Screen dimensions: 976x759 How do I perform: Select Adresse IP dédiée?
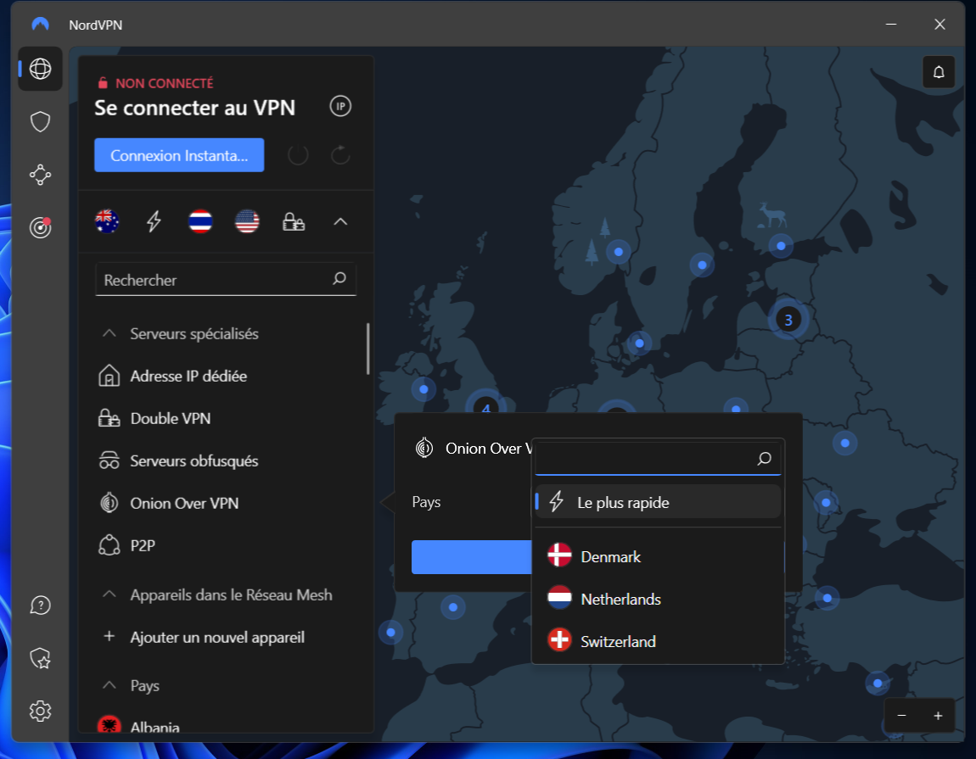pyautogui.click(x=188, y=377)
